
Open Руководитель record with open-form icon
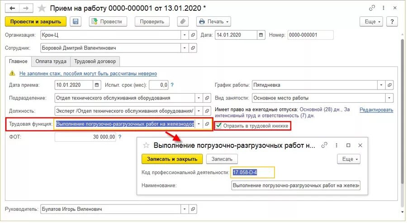coord(193,209)
